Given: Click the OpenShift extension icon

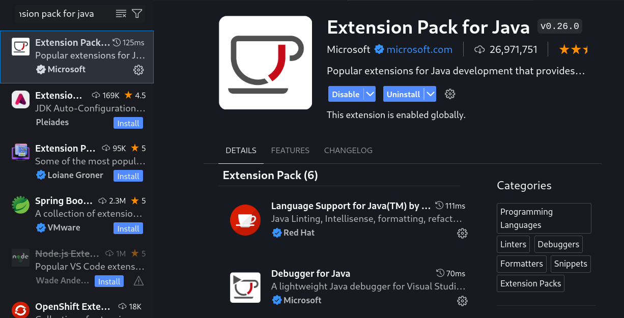Looking at the screenshot, I should coord(20,310).
